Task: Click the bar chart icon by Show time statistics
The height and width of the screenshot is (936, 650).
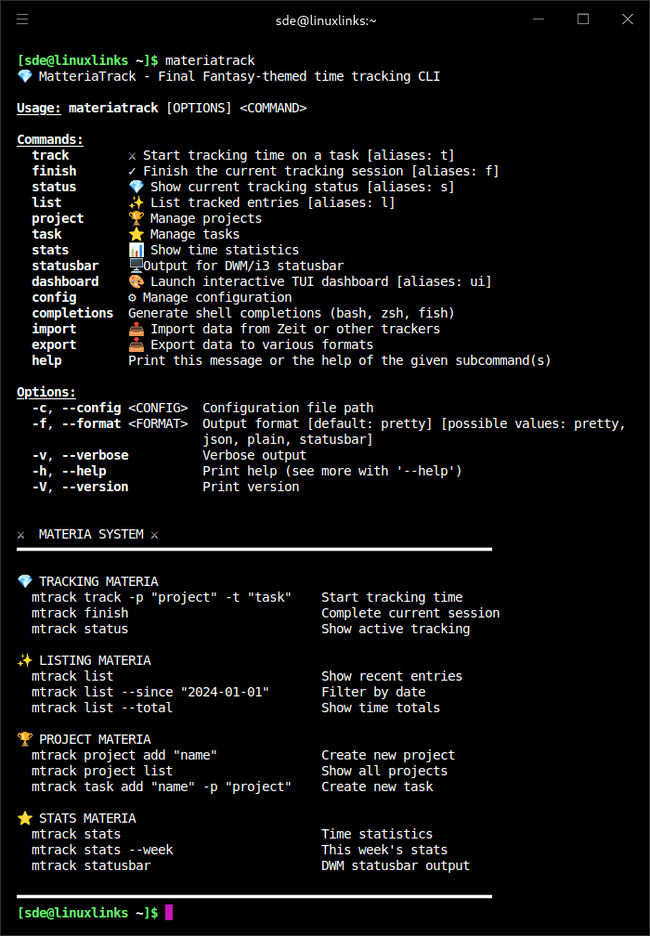Action: 136,250
